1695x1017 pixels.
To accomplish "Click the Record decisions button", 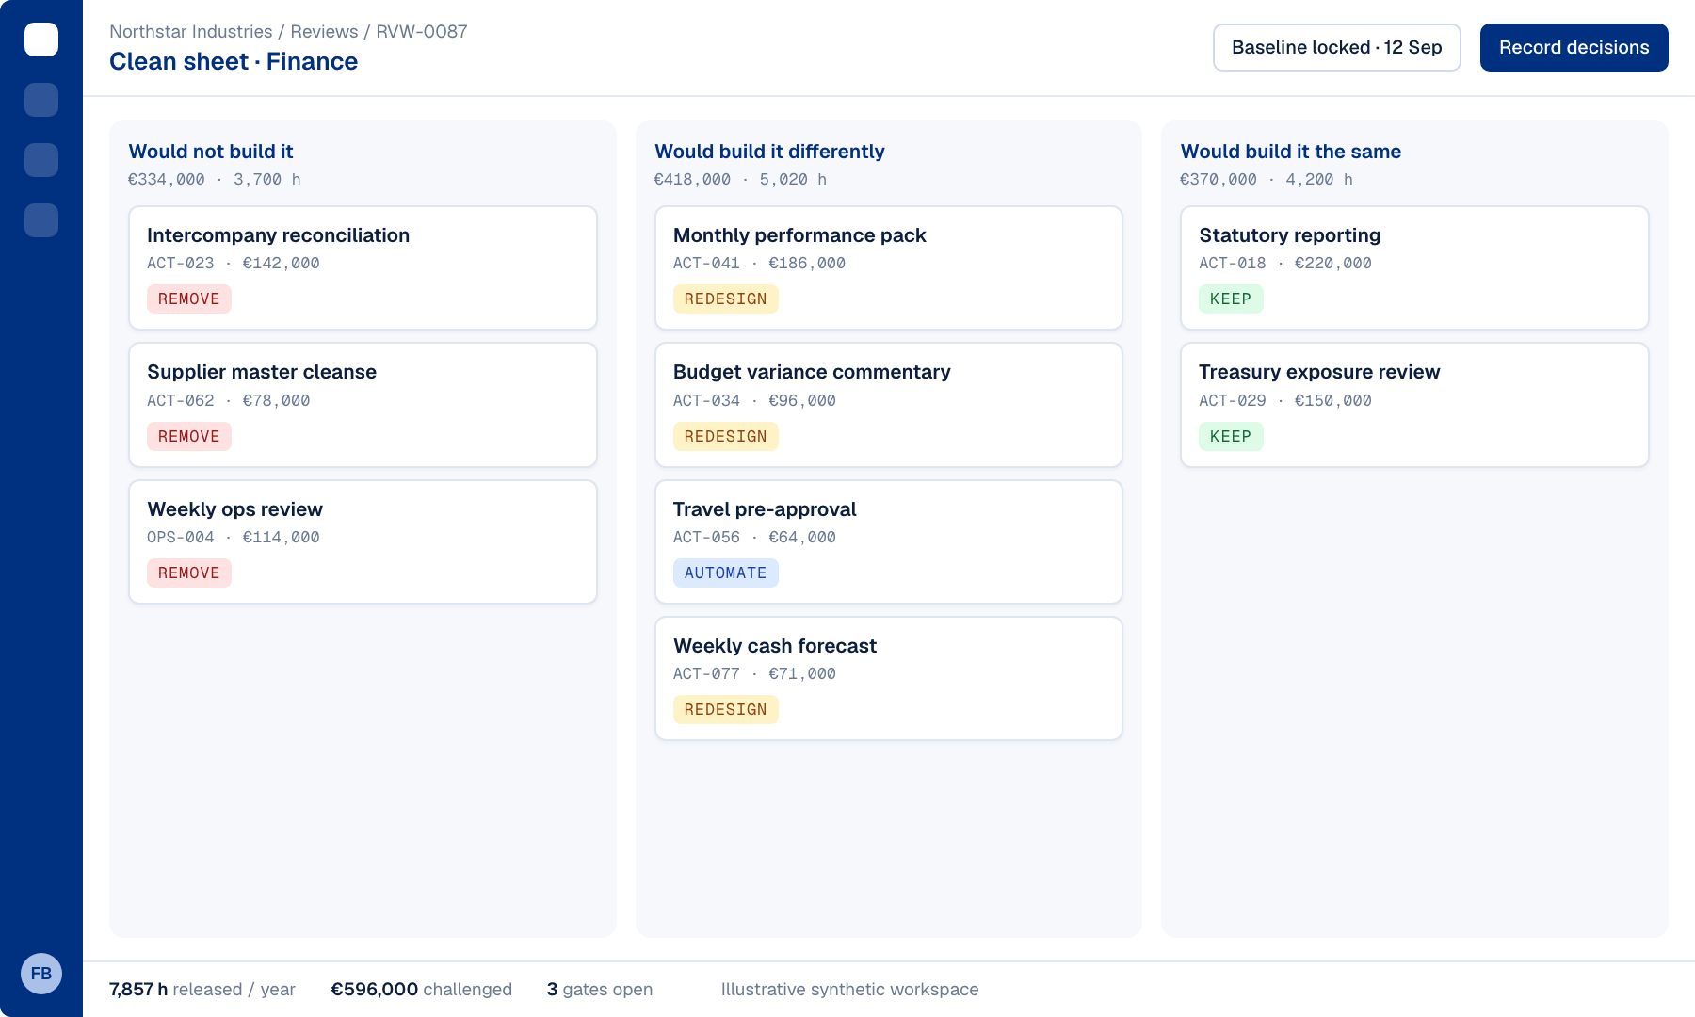I will [1574, 47].
